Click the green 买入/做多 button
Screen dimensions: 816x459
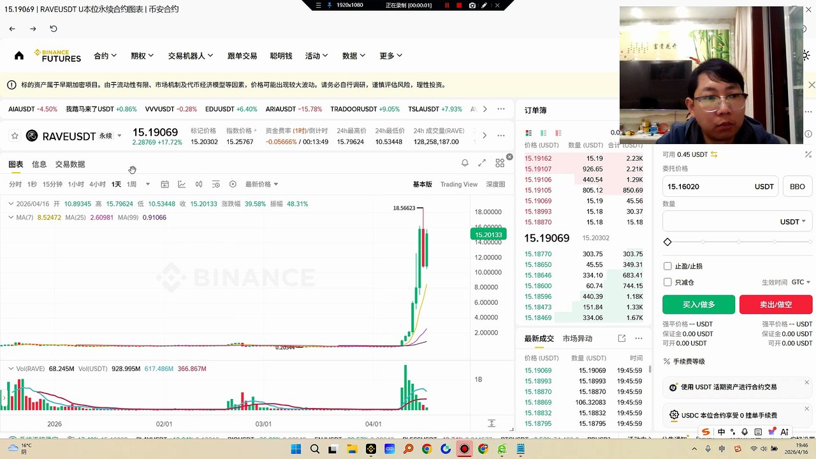[699, 304]
